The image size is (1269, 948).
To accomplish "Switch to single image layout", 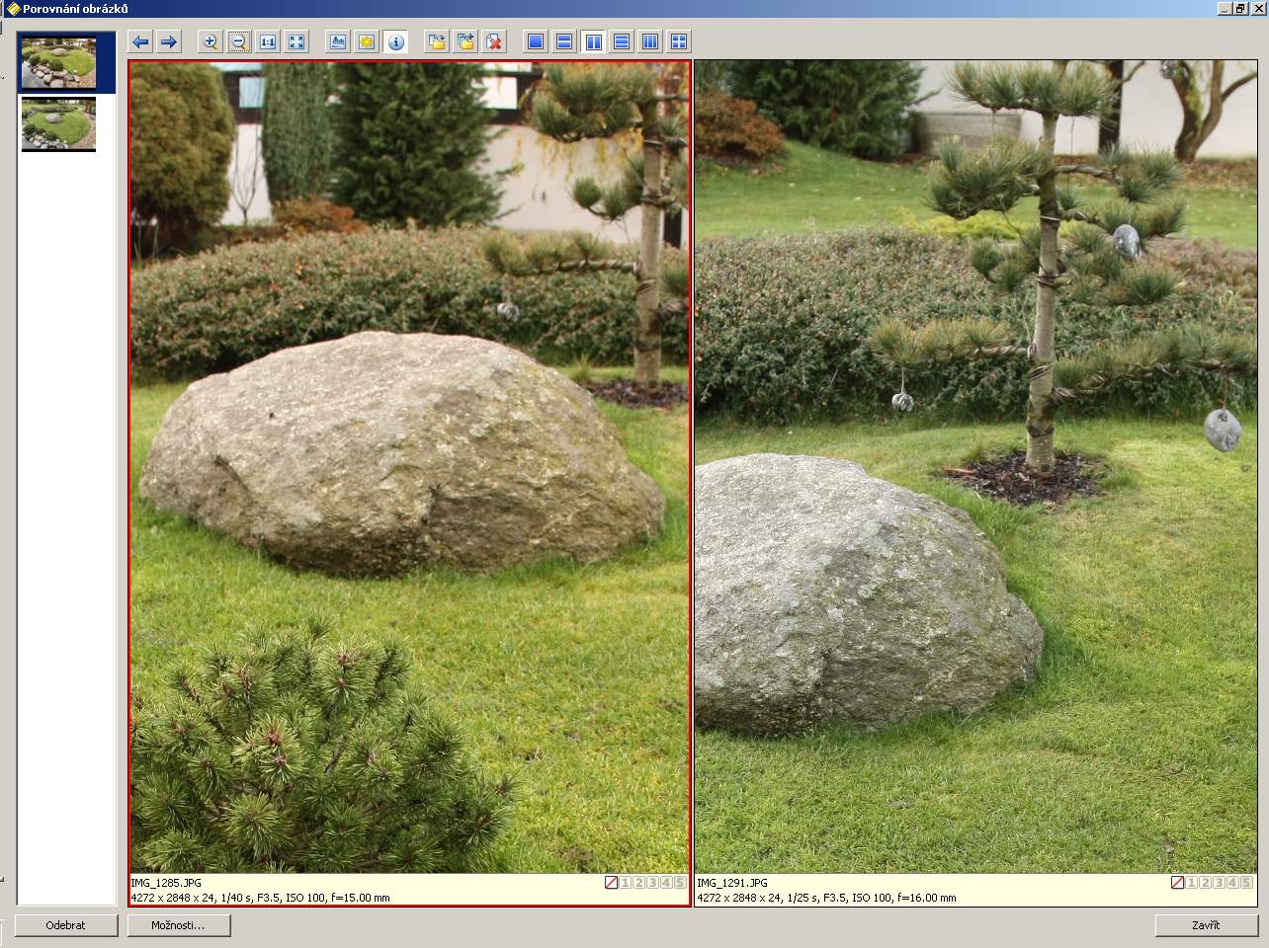I will (536, 41).
